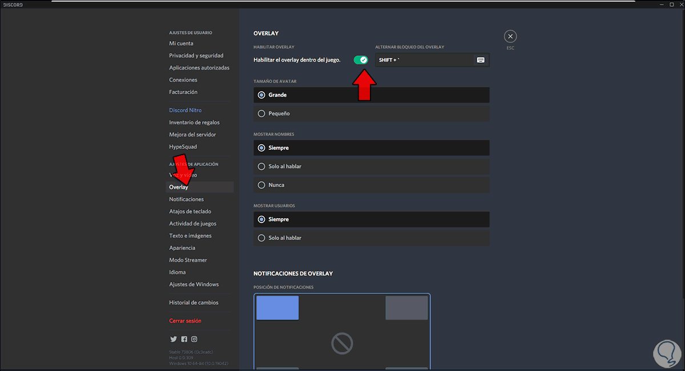Select Overlay in the sidebar

tap(200, 187)
